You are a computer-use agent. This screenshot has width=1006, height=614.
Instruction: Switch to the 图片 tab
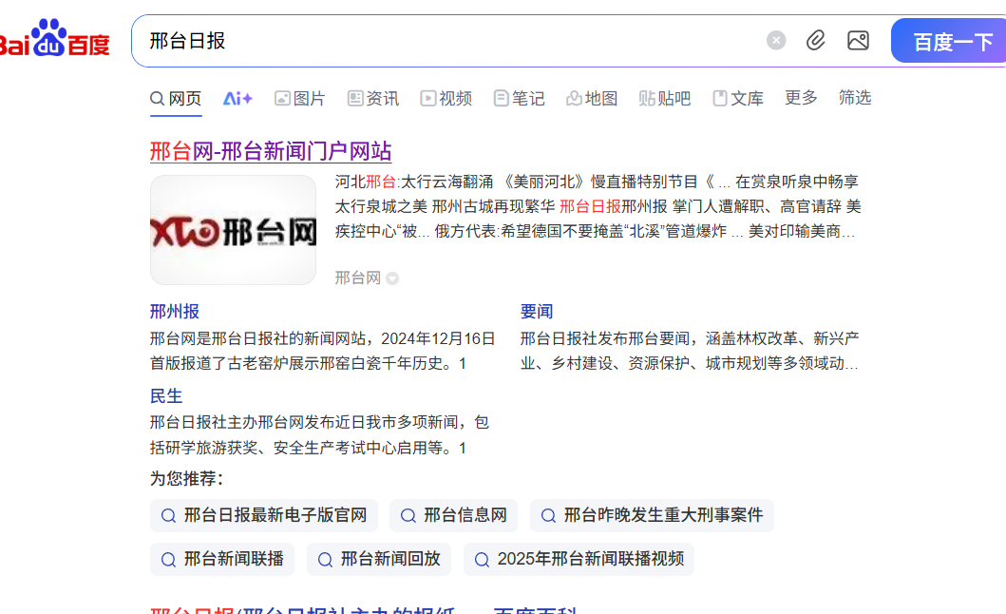pyautogui.click(x=299, y=98)
